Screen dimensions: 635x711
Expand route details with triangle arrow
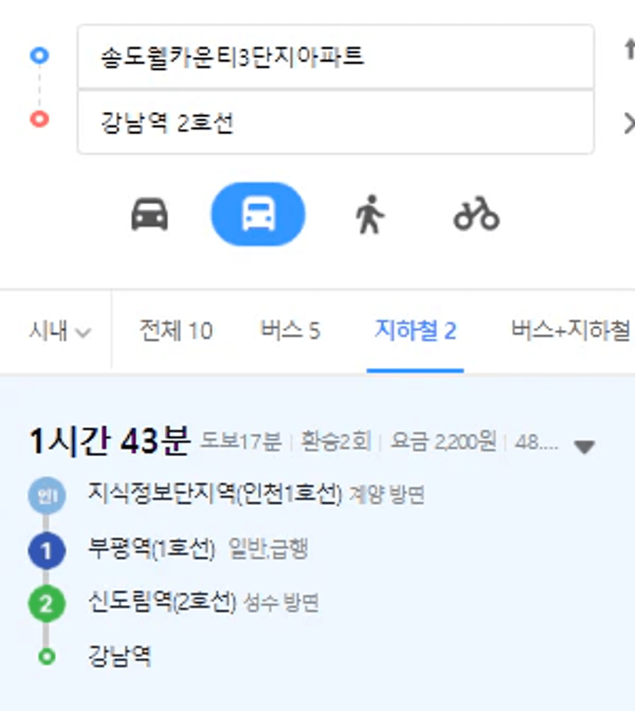coord(584,447)
